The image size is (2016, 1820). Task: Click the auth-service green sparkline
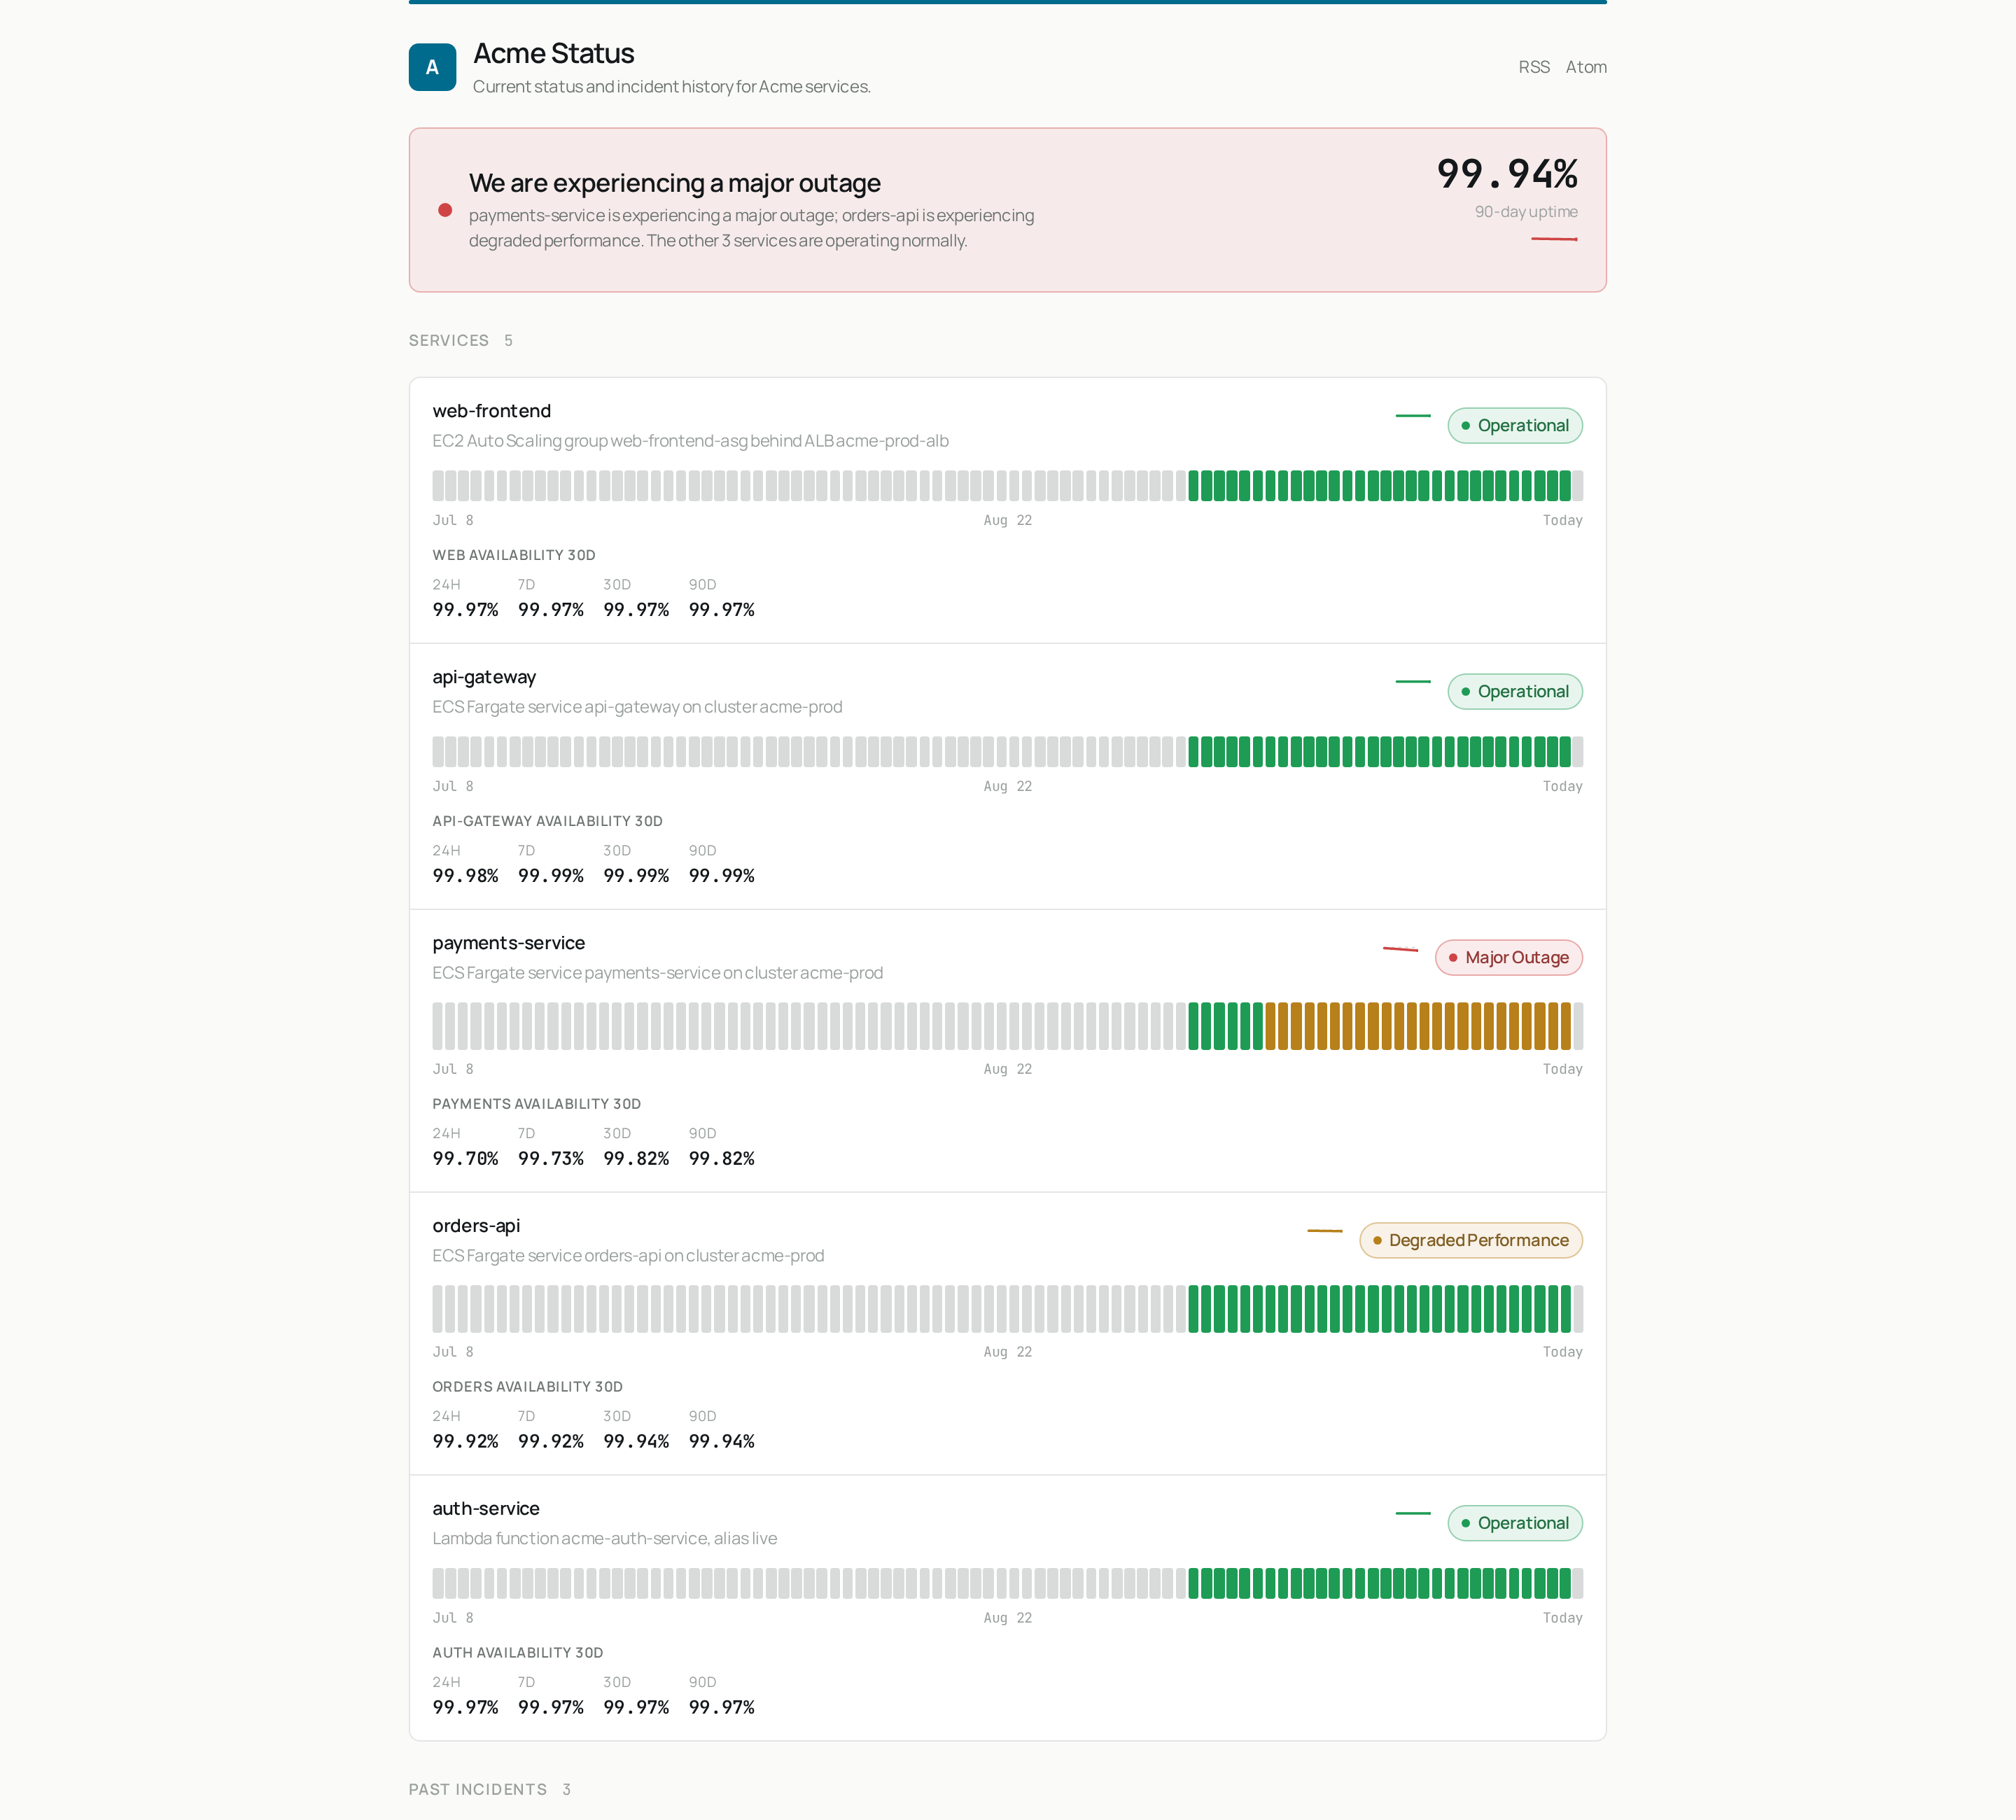[1412, 1513]
